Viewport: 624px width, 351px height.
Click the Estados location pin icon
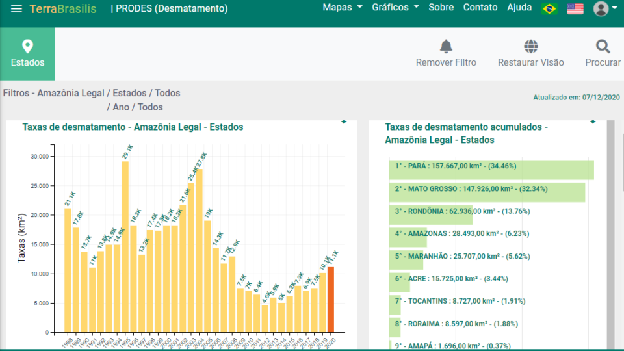click(27, 46)
